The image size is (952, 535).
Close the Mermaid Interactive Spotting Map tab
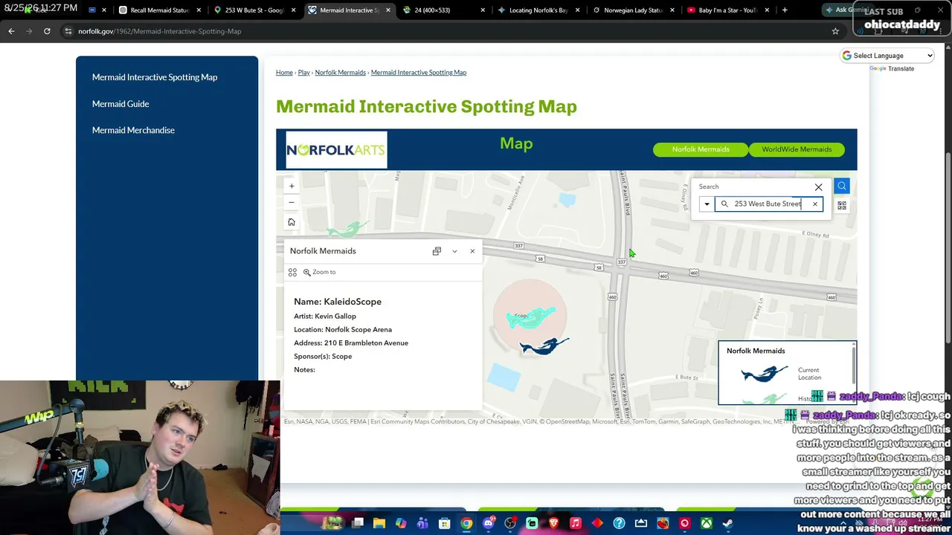(x=388, y=10)
